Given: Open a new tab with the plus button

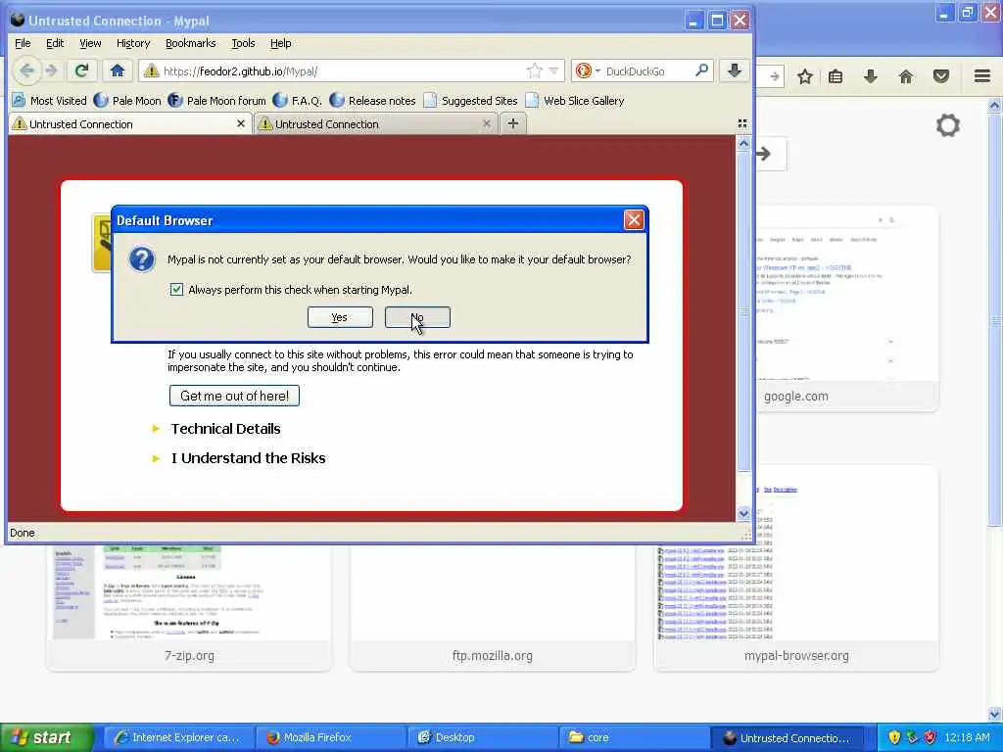Looking at the screenshot, I should pos(513,123).
